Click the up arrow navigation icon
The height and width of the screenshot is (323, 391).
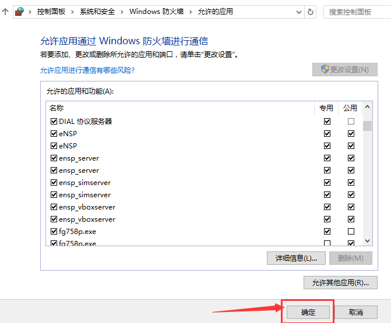click(x=5, y=12)
